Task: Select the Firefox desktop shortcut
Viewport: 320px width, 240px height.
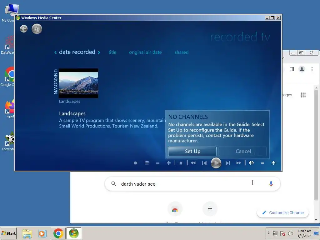Action: click(x=9, y=109)
